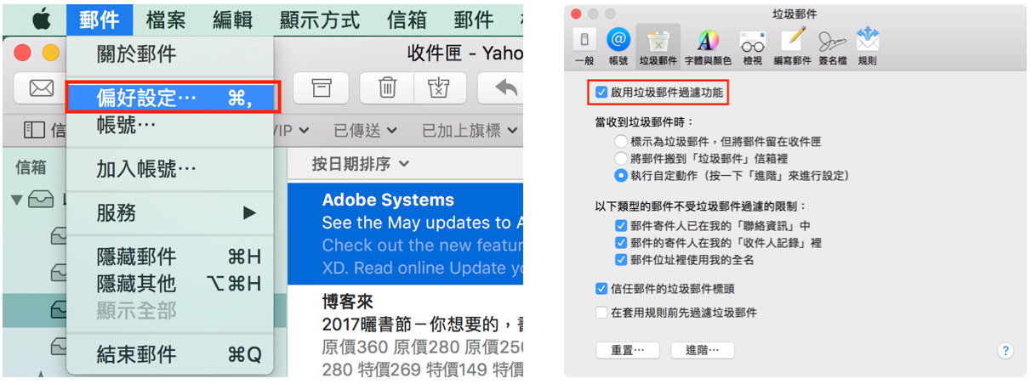
Task: Toggle 啟用垃圾郵件過濾功能 checkbox
Action: (602, 92)
